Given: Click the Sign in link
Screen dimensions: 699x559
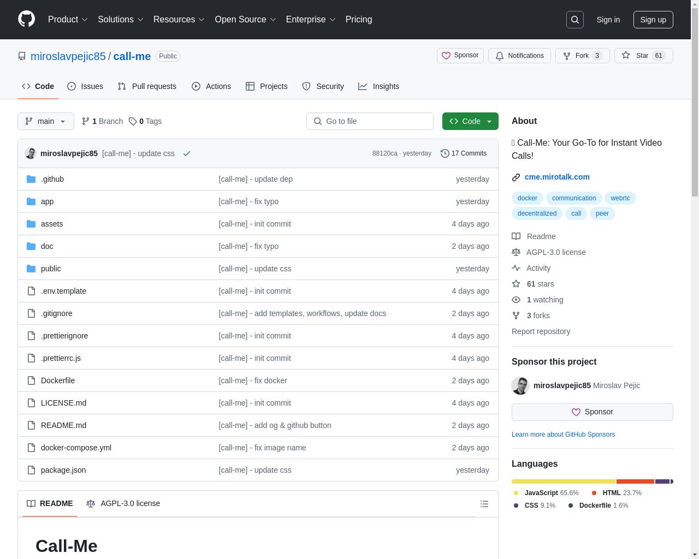Looking at the screenshot, I should tap(608, 20).
